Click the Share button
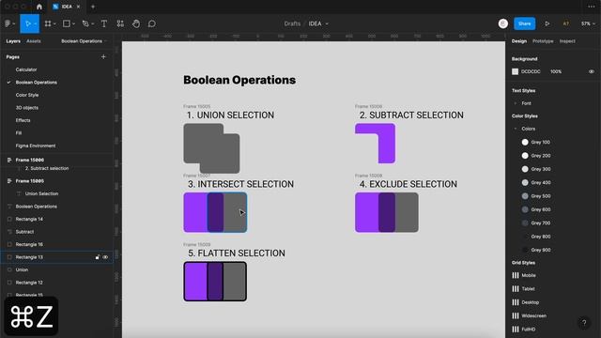 pyautogui.click(x=524, y=23)
